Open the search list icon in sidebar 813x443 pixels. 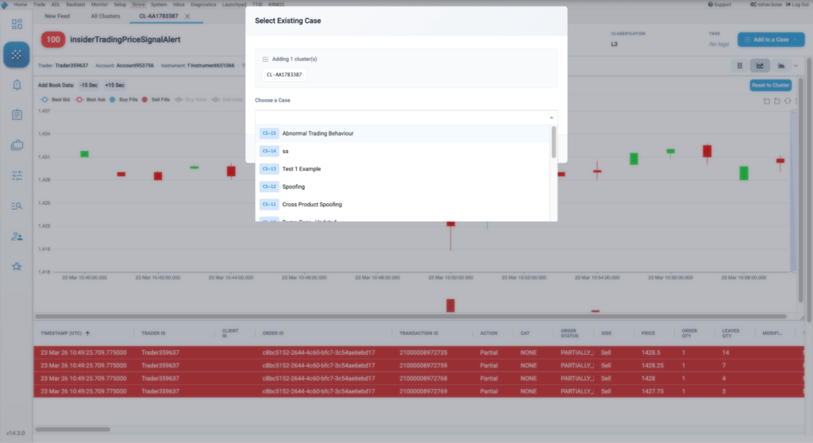[17, 206]
